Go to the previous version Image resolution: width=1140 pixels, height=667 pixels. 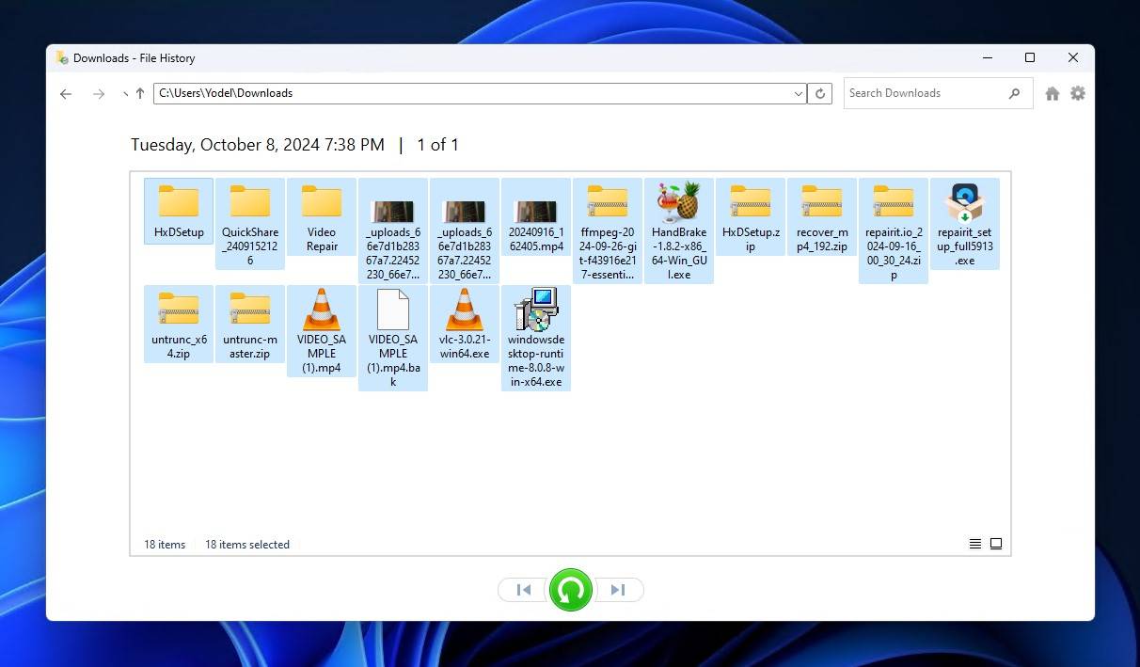click(x=524, y=590)
